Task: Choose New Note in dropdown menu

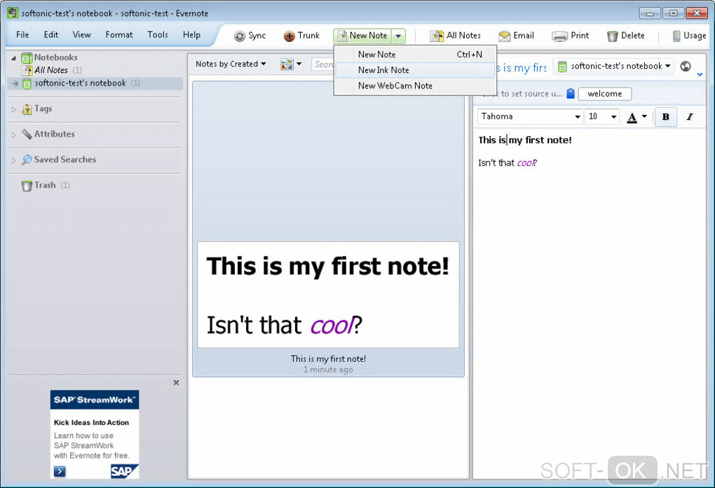Action: (415, 54)
